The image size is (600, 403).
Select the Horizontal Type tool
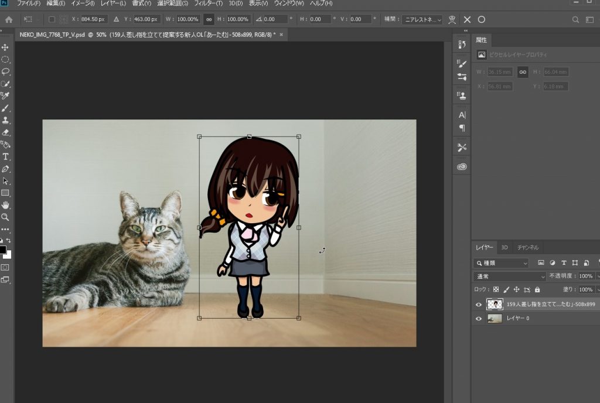coord(6,156)
